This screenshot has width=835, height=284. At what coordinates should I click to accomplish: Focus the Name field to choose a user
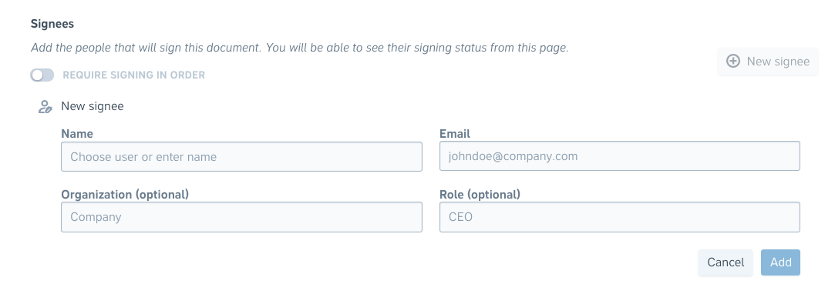tap(242, 156)
